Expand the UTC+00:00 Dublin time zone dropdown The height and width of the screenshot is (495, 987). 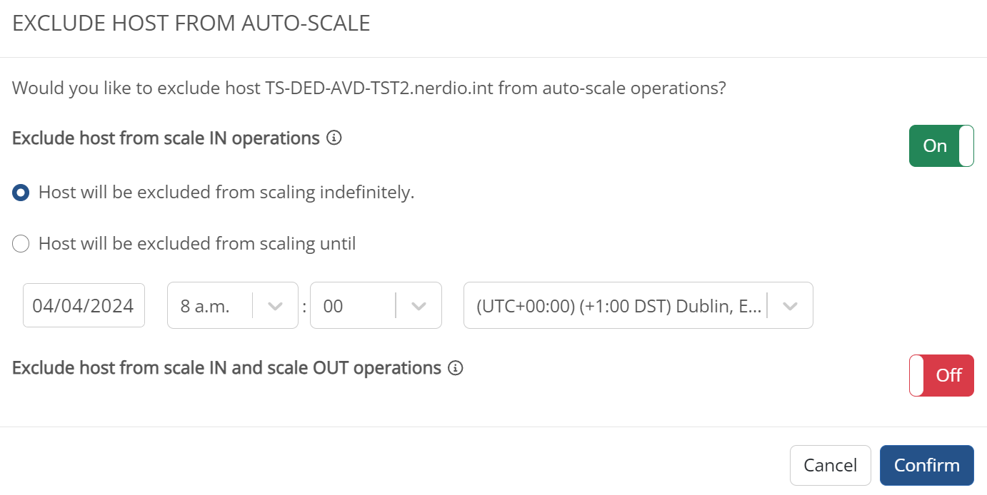coord(619,306)
